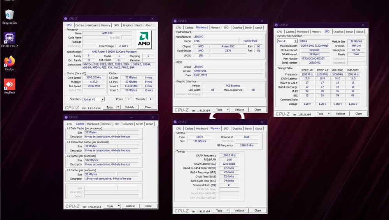The height and width of the screenshot is (220, 389).
Task: Click the memory size value 128 GBytes
Action: (200, 141)
